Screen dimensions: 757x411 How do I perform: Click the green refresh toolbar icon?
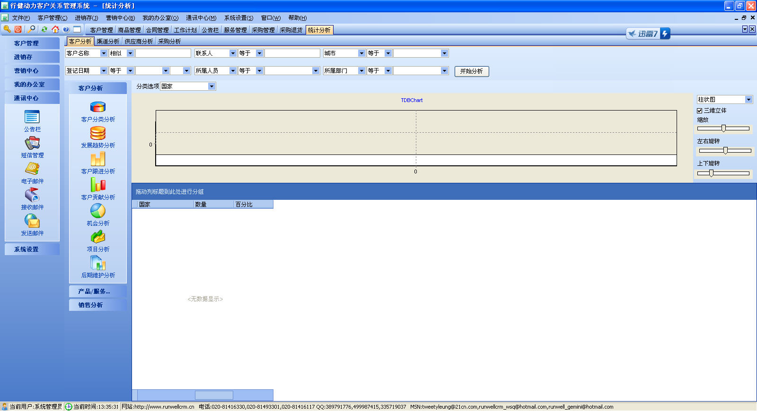pos(44,29)
